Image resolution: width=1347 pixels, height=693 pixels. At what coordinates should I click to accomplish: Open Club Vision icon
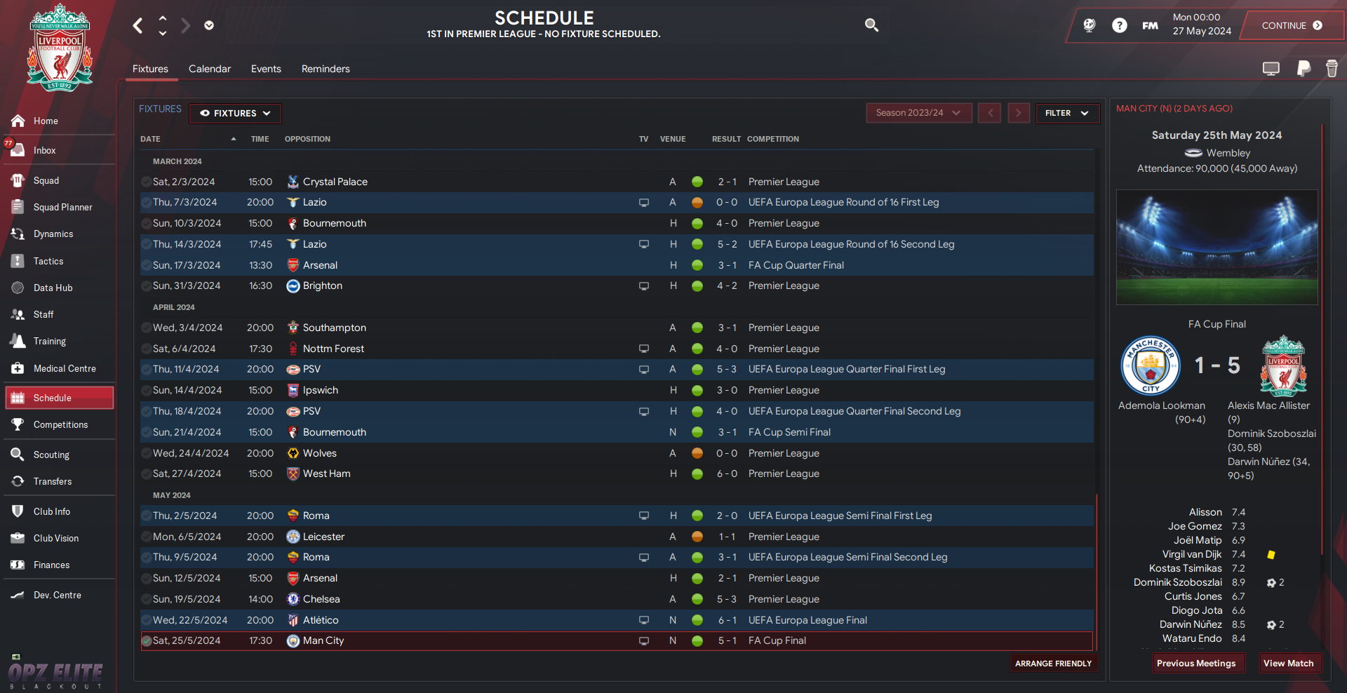[18, 538]
